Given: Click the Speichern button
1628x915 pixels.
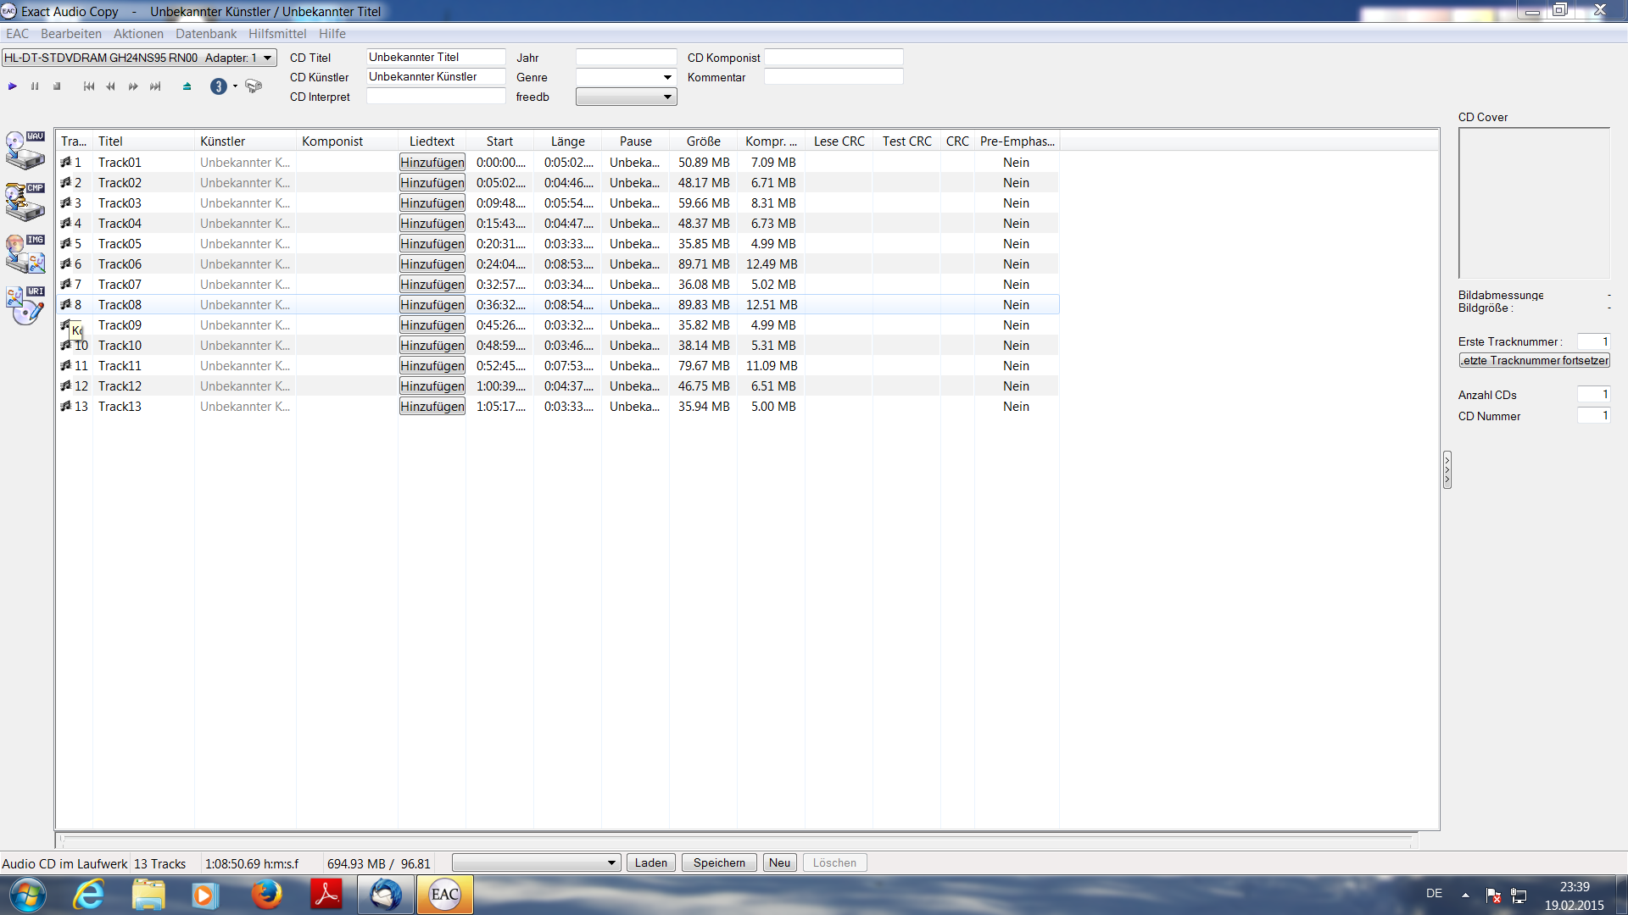Looking at the screenshot, I should [719, 863].
